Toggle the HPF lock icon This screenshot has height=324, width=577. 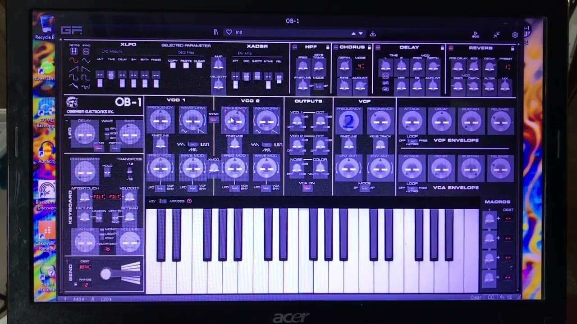click(327, 47)
